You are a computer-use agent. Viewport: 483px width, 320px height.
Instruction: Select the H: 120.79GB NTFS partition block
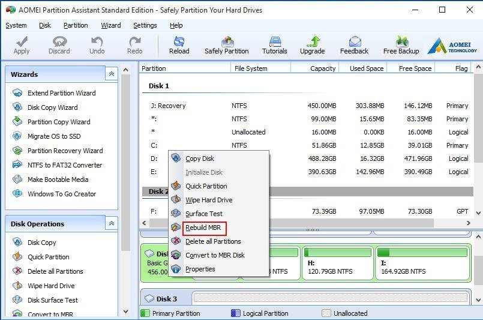coord(338,262)
